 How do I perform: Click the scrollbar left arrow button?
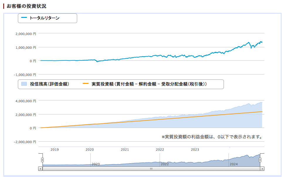tap(40, 169)
